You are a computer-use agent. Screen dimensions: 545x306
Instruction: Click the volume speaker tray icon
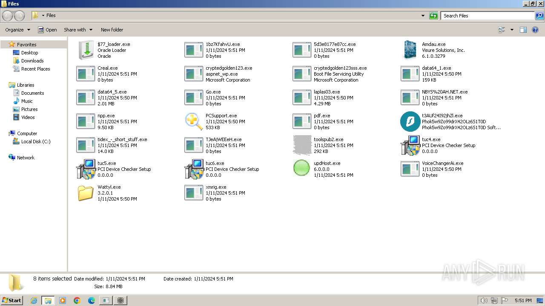click(484, 300)
